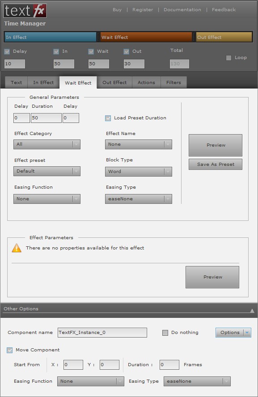The height and width of the screenshot is (397, 258).
Task: Open the Block Type dropdown
Action: coord(139,171)
